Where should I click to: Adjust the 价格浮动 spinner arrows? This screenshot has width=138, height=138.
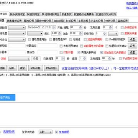105,34
